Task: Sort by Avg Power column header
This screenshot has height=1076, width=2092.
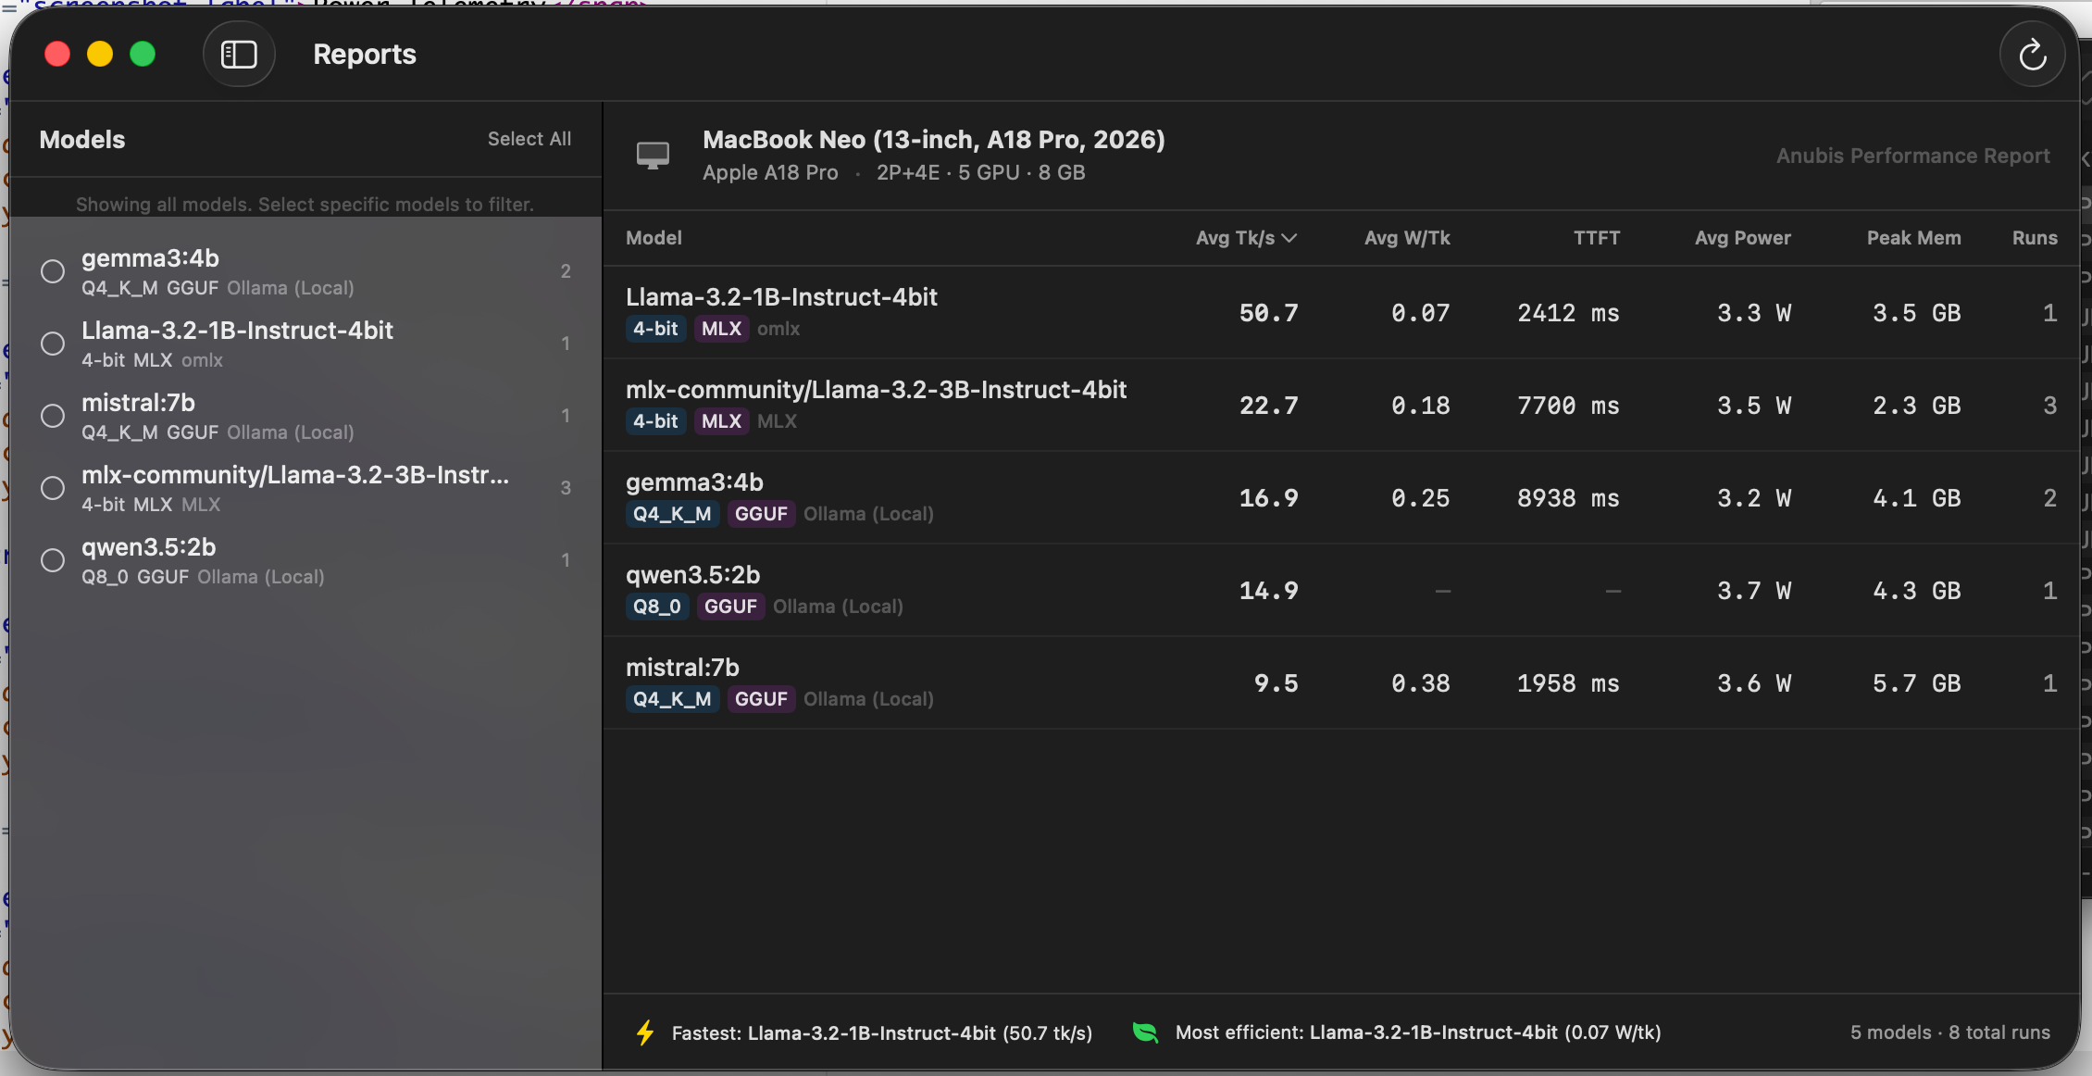Action: click(x=1742, y=238)
